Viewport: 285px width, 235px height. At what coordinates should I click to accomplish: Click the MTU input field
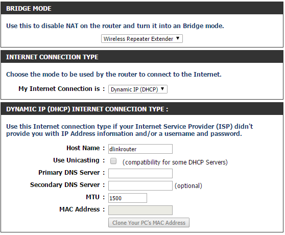pos(128,198)
